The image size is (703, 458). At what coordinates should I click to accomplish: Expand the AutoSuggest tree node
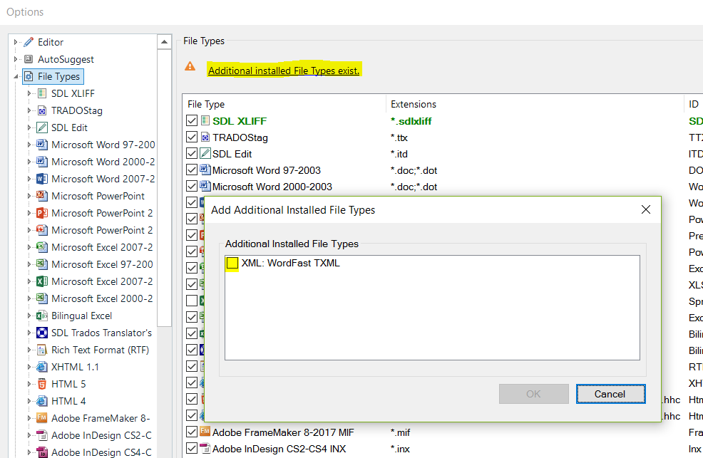click(x=16, y=59)
